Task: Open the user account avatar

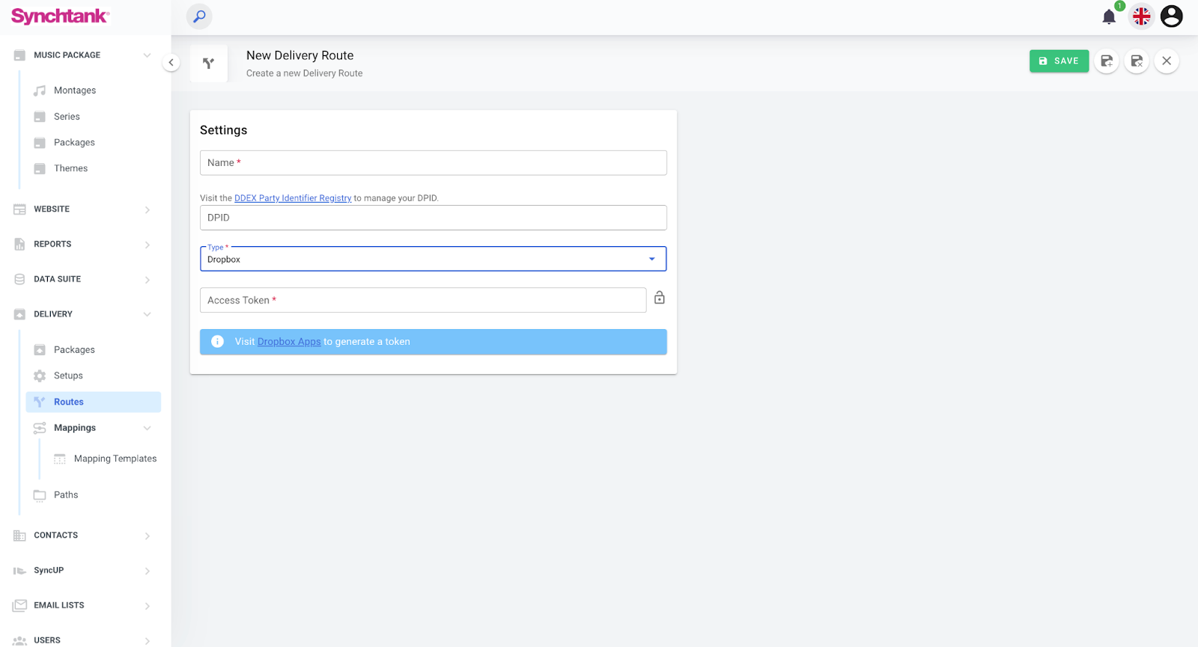Action: 1171,16
